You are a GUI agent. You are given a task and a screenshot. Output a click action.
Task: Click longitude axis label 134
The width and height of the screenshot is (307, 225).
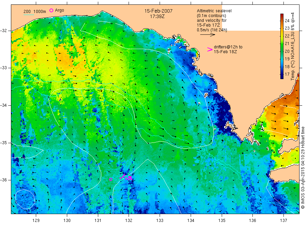click(x=191, y=221)
